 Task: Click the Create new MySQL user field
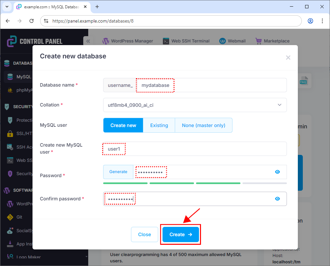click(195, 149)
